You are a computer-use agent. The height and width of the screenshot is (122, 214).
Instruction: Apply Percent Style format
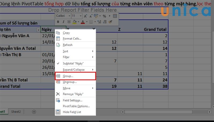104,16
